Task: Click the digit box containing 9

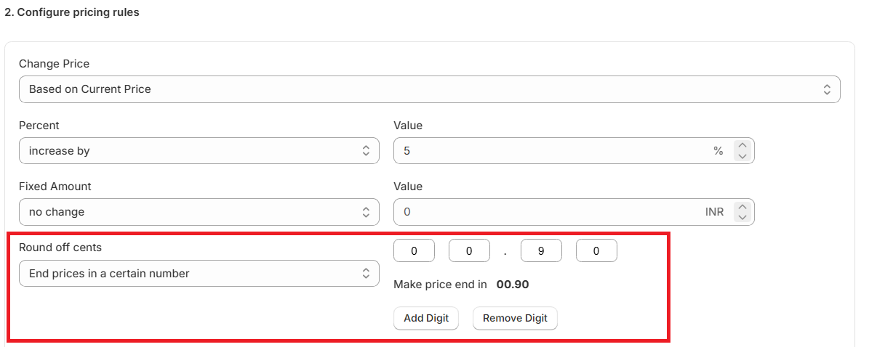Action: (x=542, y=251)
